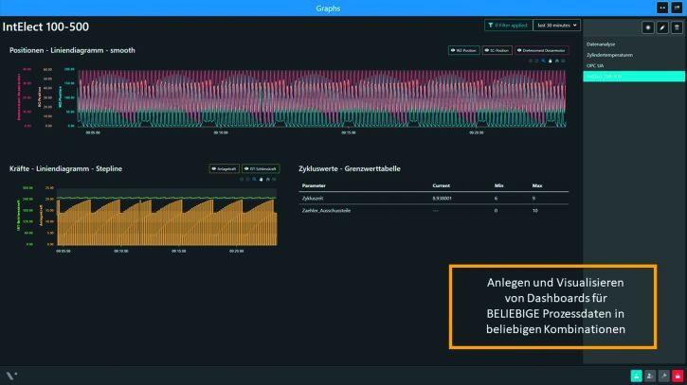The width and height of the screenshot is (687, 385).
Task: Toggle W2-Position series visibility
Action: coord(463,50)
